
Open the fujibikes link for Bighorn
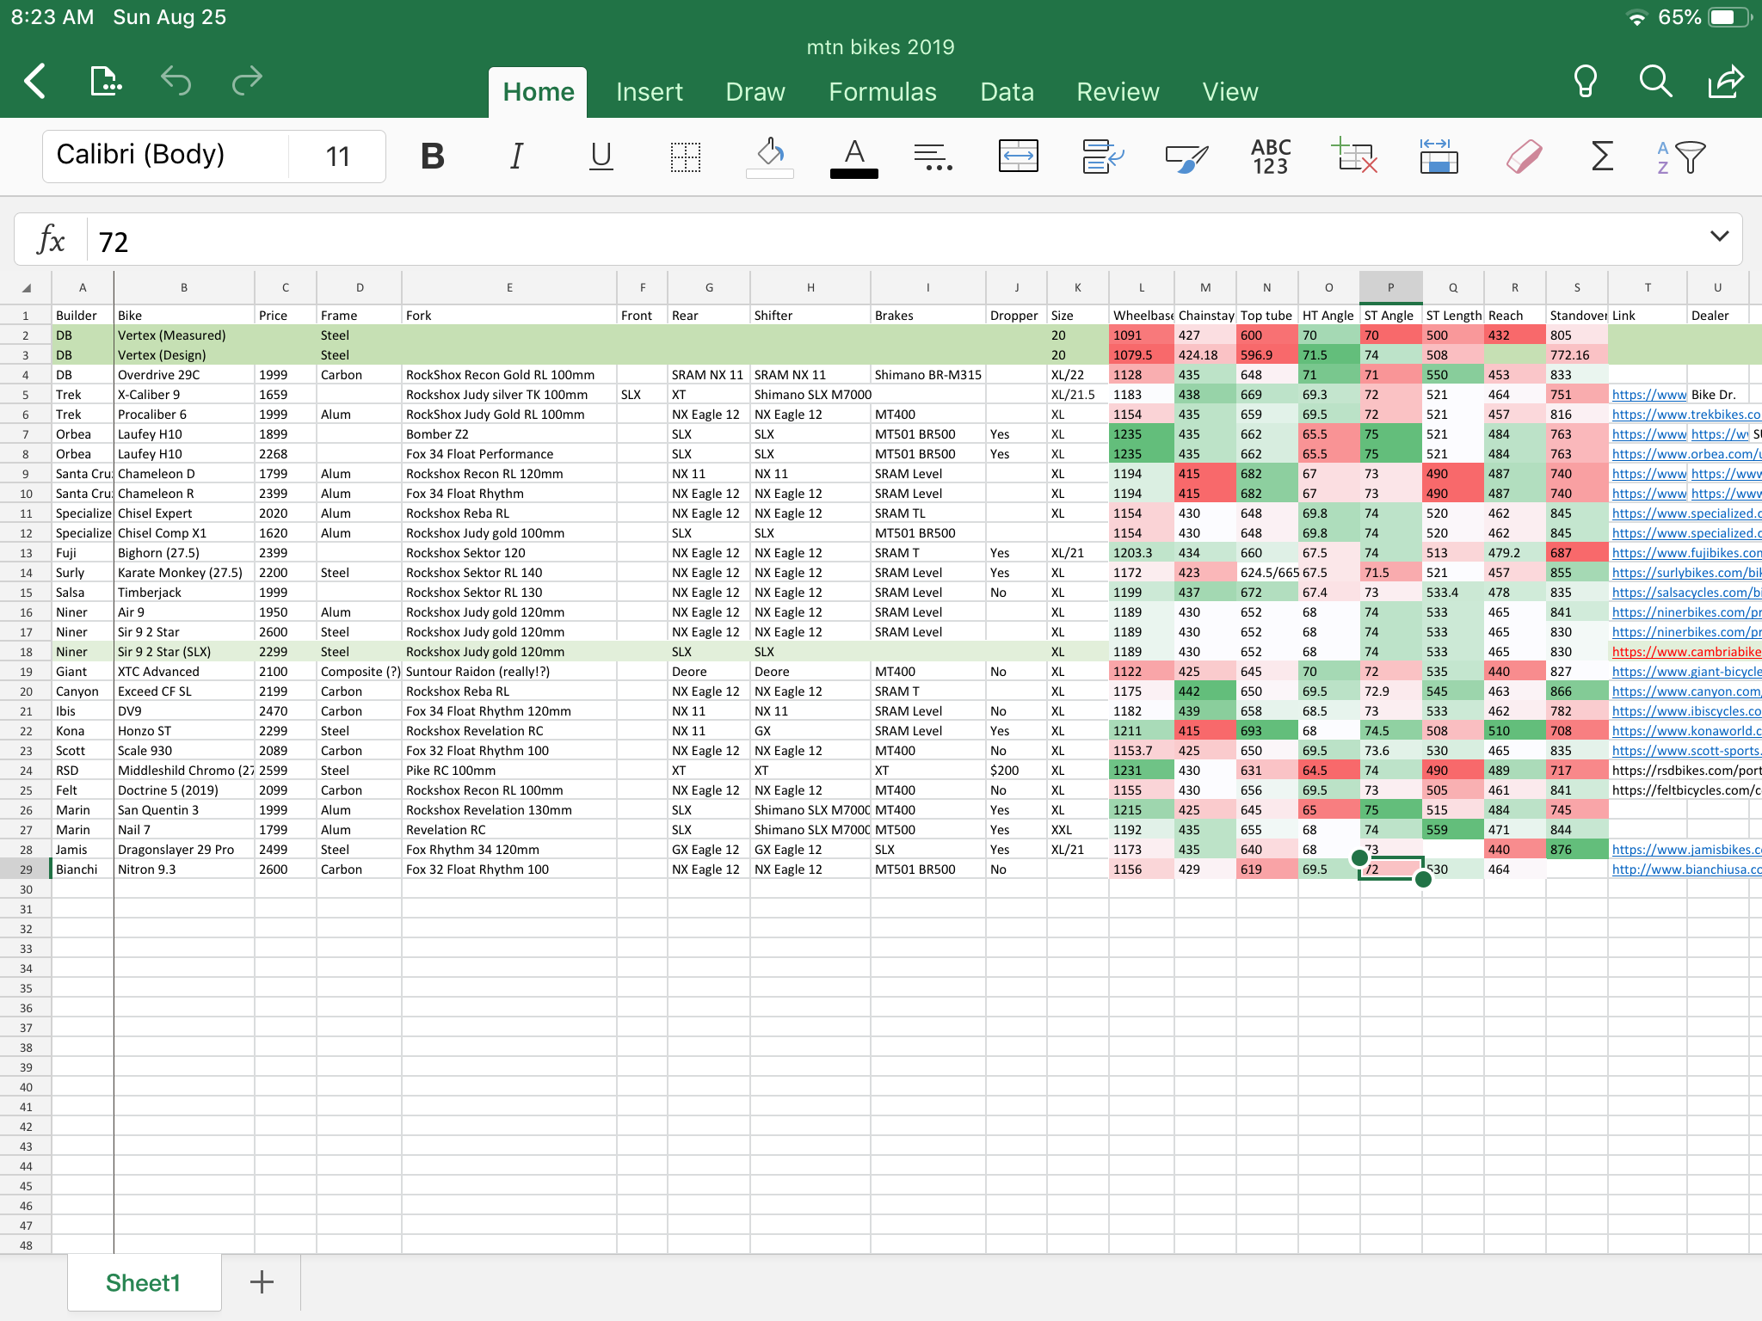coord(1685,553)
